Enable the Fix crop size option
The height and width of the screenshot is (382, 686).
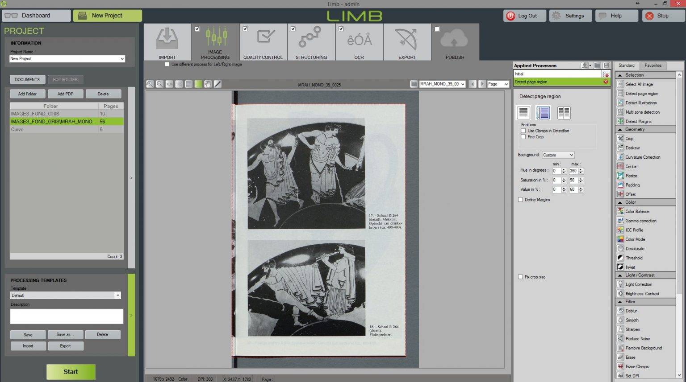tap(521, 277)
